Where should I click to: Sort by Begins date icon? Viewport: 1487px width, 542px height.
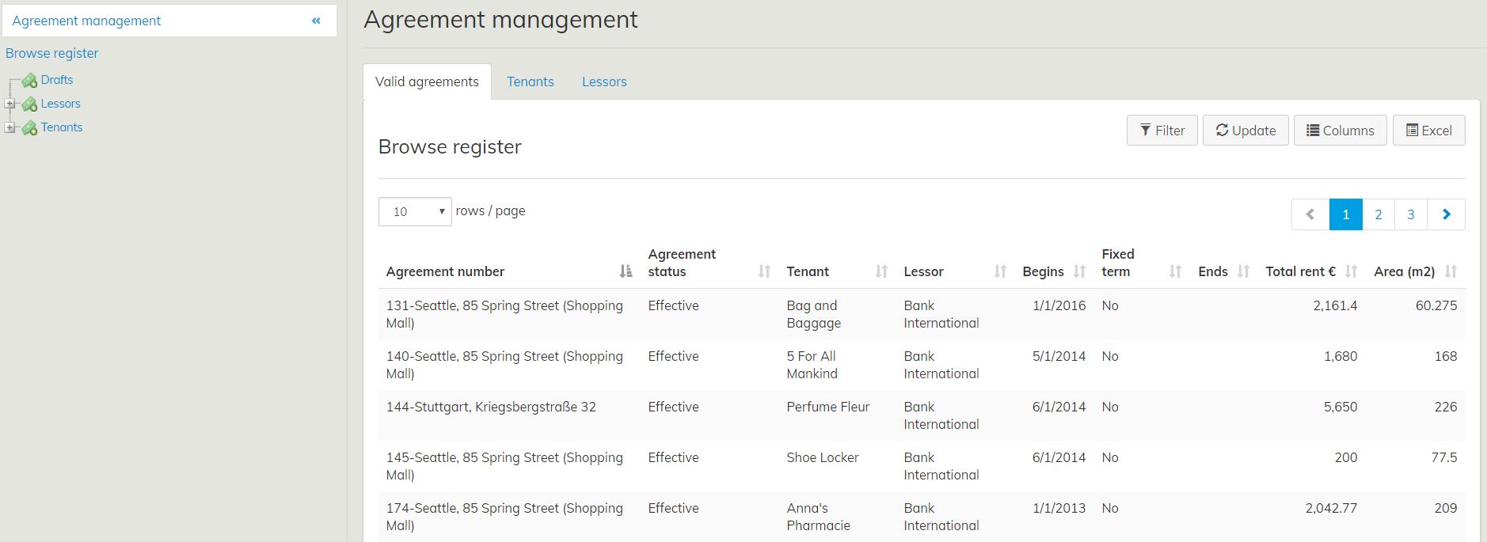point(1079,271)
